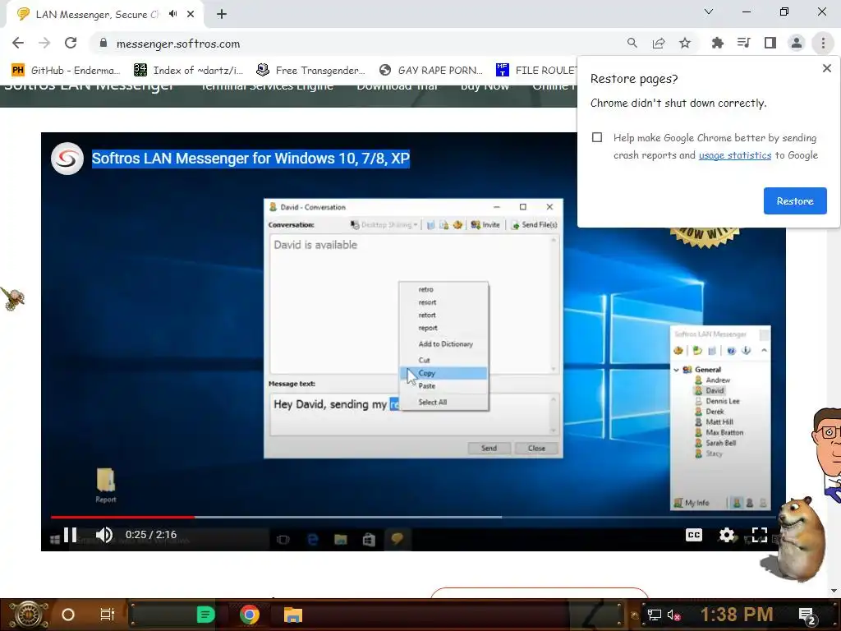Image resolution: width=841 pixels, height=631 pixels.
Task: Click the Softros channel logo on video
Action: pyautogui.click(x=67, y=159)
